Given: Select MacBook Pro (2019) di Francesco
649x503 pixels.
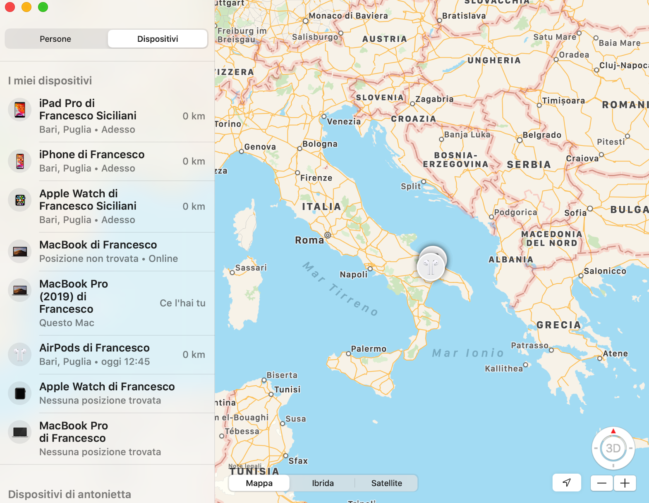Looking at the screenshot, I should tap(107, 303).
